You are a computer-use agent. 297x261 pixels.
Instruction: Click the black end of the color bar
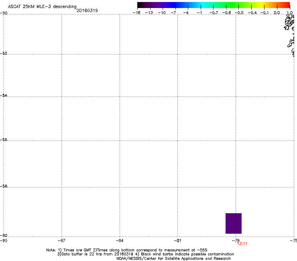click(x=140, y=5)
